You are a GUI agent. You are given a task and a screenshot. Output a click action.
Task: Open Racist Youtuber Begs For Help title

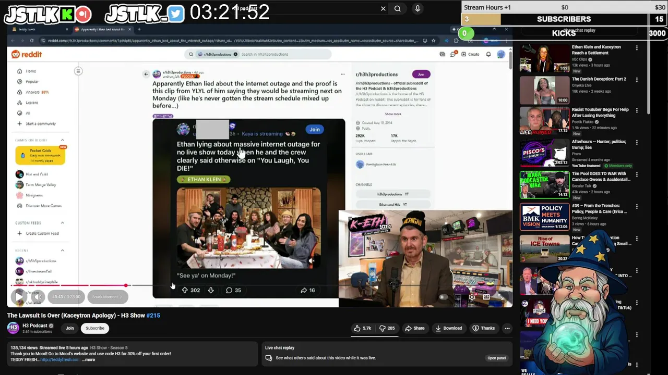[600, 113]
